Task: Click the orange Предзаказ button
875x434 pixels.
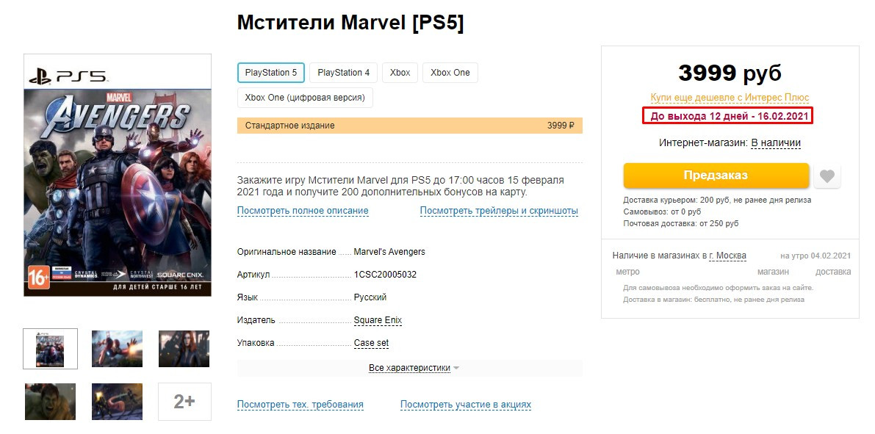Action: click(716, 176)
